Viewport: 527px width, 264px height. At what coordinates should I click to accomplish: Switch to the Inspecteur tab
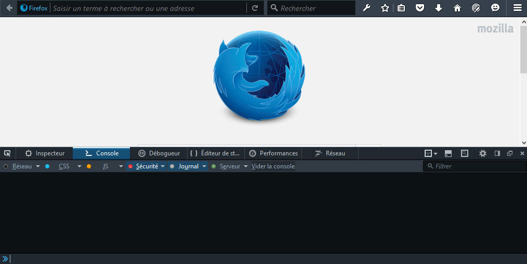45,153
